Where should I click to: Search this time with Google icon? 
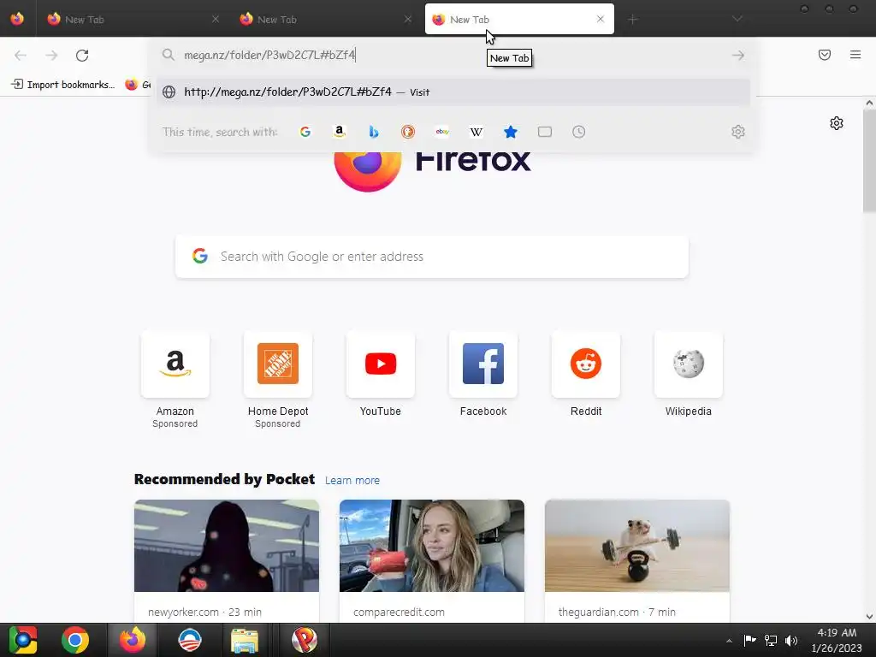tap(305, 132)
